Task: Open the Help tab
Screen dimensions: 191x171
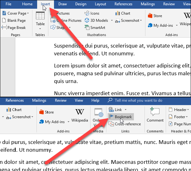Action: [x=95, y=100]
